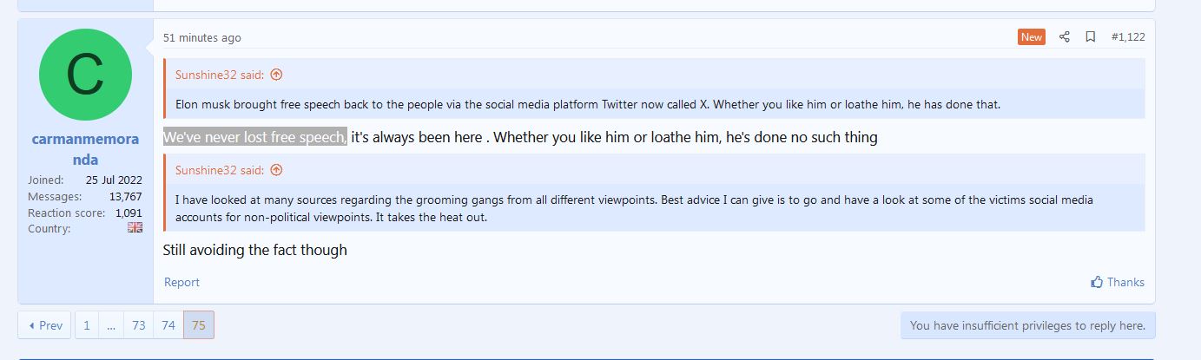Click the post number #1,122 link
Viewport: 1201px width, 360px height.
pyautogui.click(x=1128, y=37)
